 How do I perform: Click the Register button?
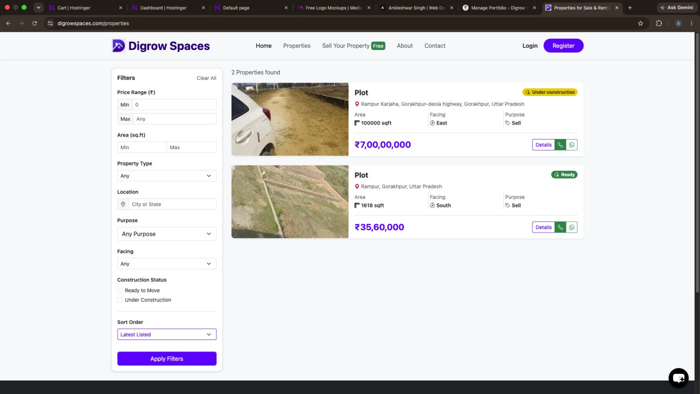click(563, 46)
